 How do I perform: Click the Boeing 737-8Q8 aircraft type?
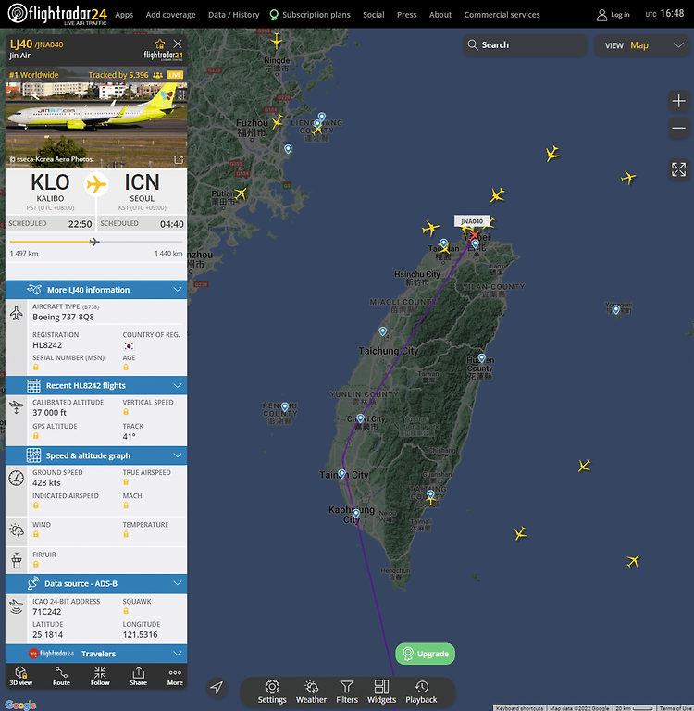64,317
